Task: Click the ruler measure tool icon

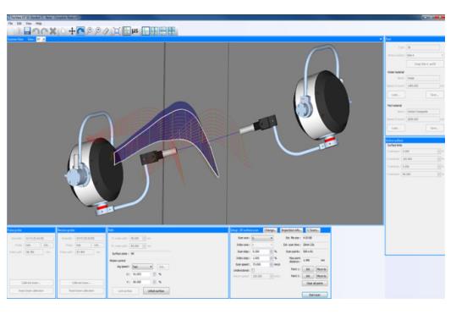Action: 107,30
